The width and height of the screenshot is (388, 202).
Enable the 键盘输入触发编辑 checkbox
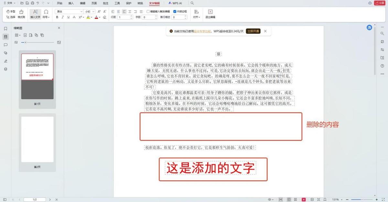click(x=148, y=11)
